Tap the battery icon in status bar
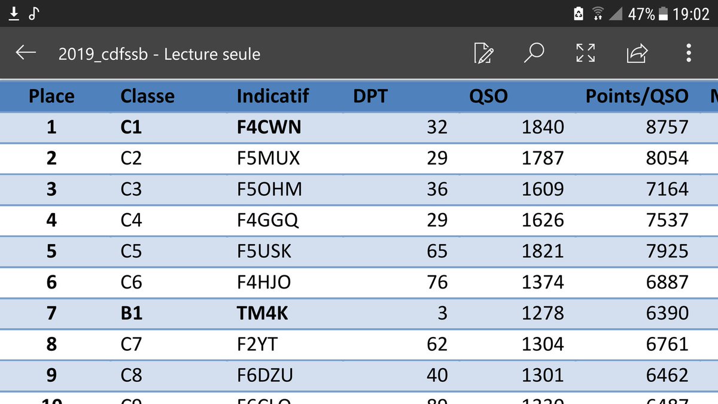The height and width of the screenshot is (404, 718). (663, 14)
